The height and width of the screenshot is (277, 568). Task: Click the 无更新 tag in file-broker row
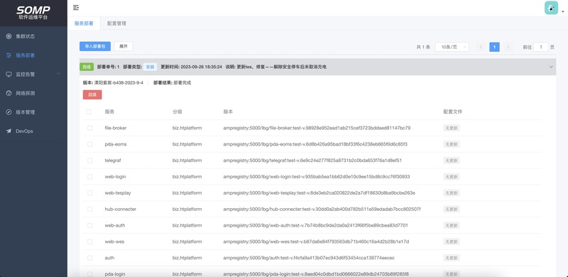click(452, 128)
